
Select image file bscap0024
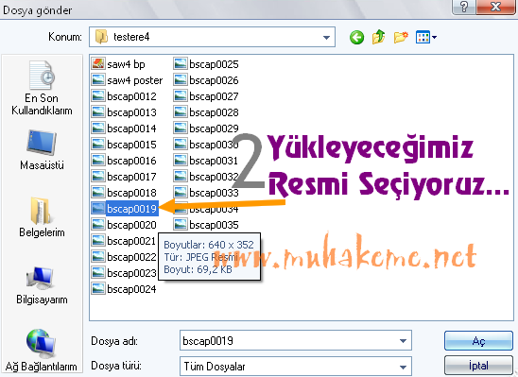124,289
